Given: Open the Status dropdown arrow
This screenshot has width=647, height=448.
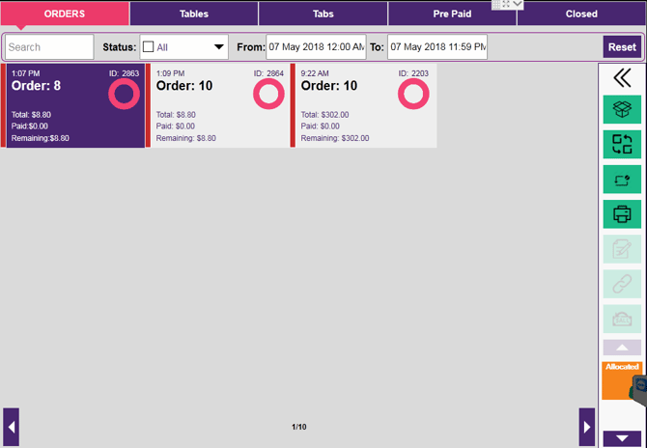Looking at the screenshot, I should click(x=219, y=47).
